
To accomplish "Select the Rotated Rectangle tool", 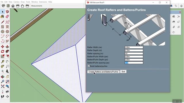I will click(7, 27).
